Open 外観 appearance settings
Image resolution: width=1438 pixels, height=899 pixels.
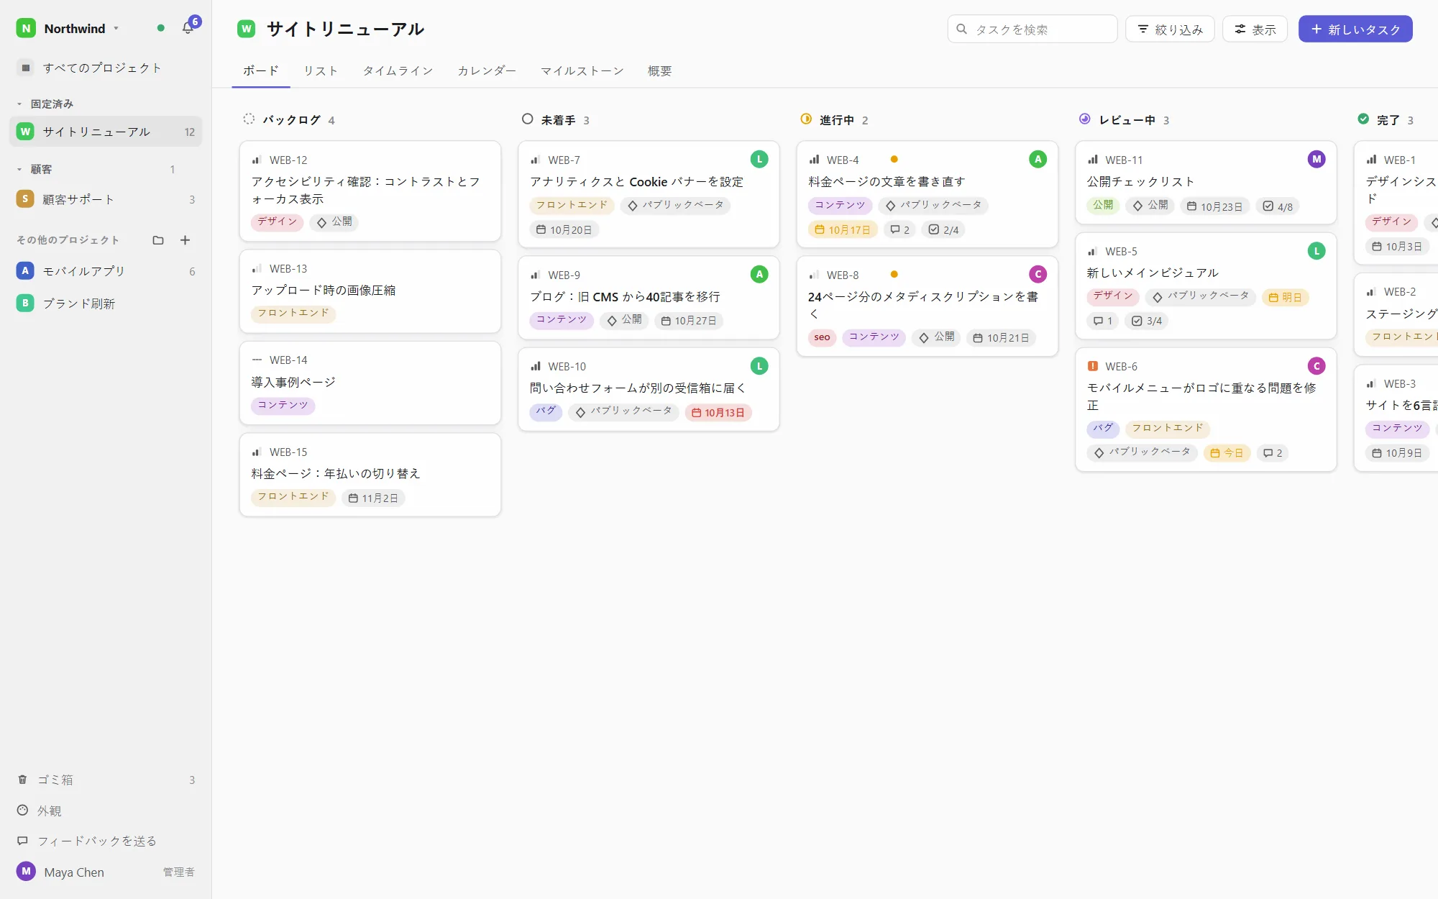pyautogui.click(x=106, y=811)
